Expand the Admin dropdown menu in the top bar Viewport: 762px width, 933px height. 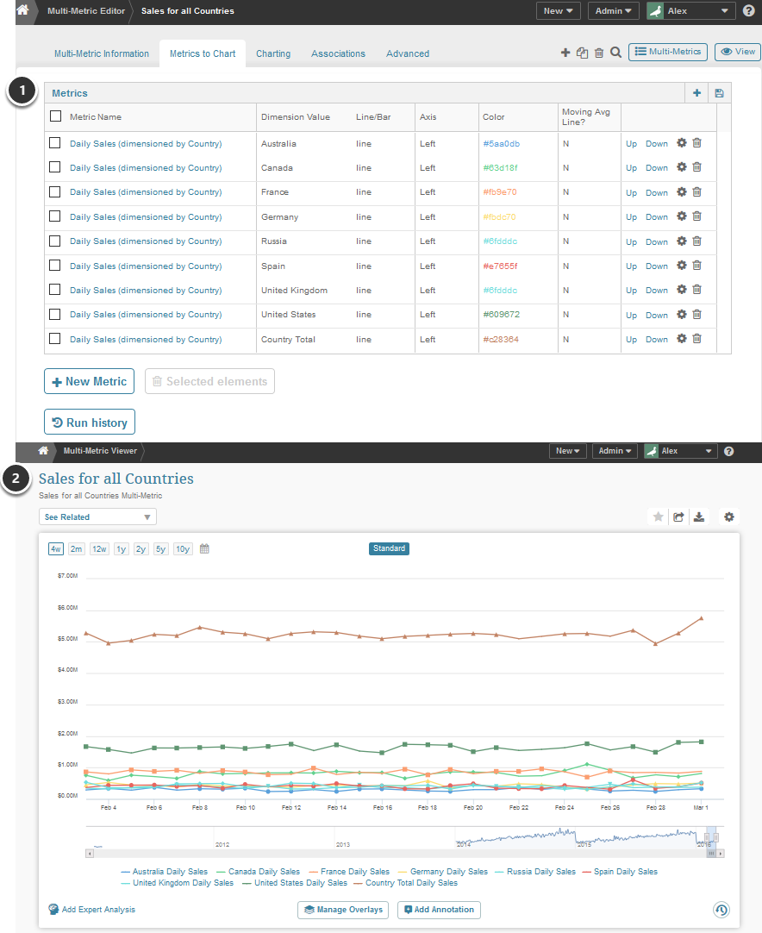coord(613,11)
